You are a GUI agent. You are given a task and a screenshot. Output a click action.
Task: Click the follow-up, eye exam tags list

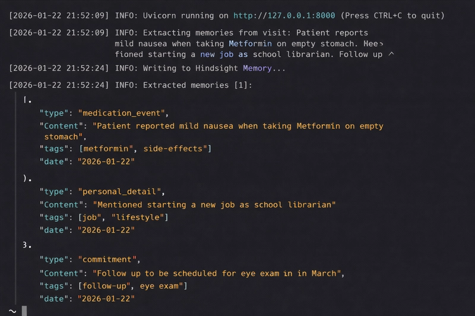(133, 286)
